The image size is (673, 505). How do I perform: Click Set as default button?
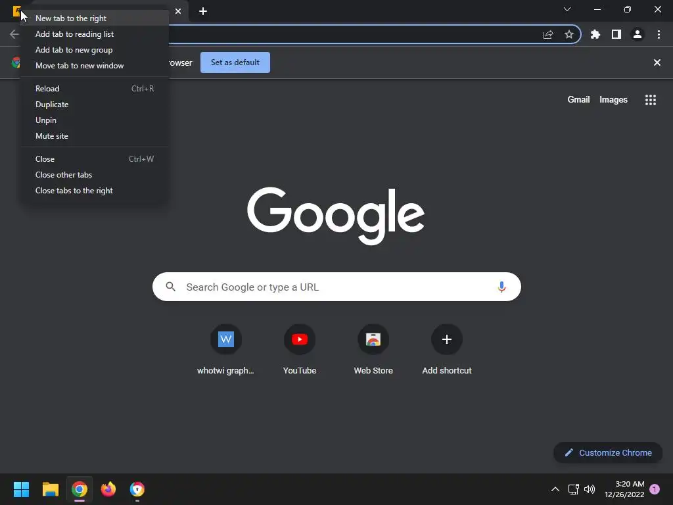[235, 62]
